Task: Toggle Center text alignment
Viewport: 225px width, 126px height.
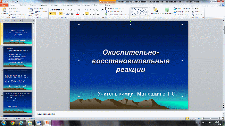Action: point(87,14)
